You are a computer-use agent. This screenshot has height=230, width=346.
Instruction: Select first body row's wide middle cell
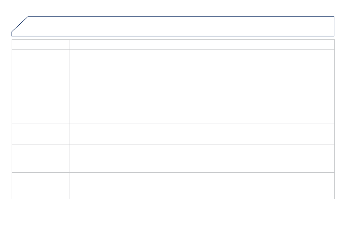point(147,60)
